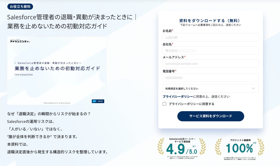Image resolution: width=280 pixels, height=166 pixels.
Task: Select the 電話番号 phone number field
Action: tap(211, 78)
